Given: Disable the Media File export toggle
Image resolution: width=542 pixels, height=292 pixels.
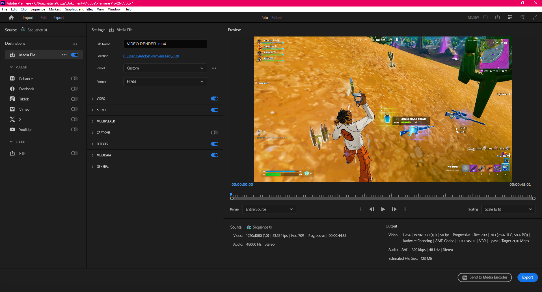Looking at the screenshot, I should [74, 55].
